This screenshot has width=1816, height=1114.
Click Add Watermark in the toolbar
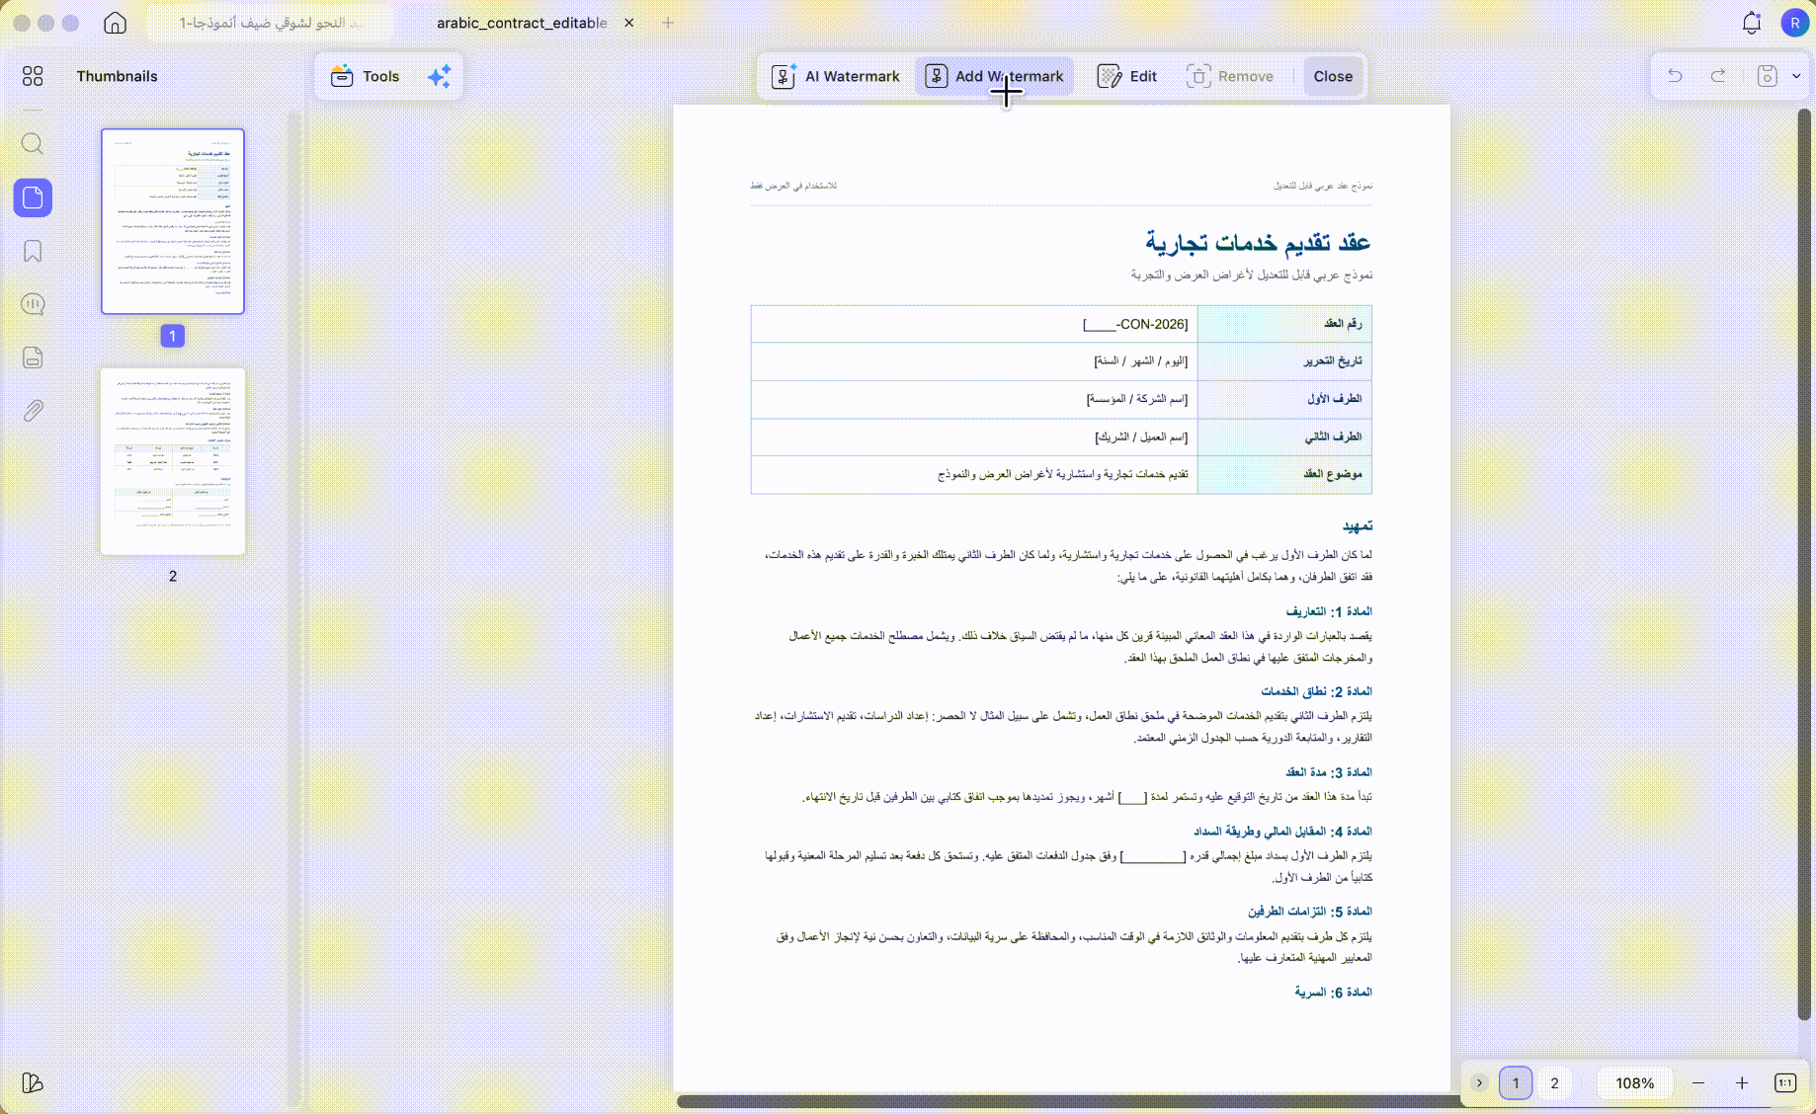tap(995, 76)
